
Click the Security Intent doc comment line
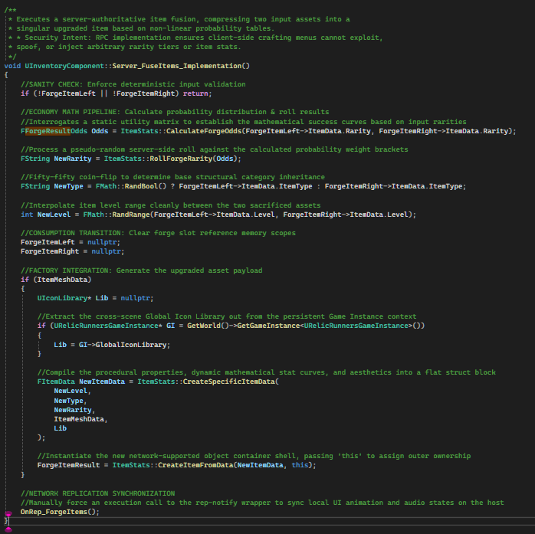coord(195,38)
